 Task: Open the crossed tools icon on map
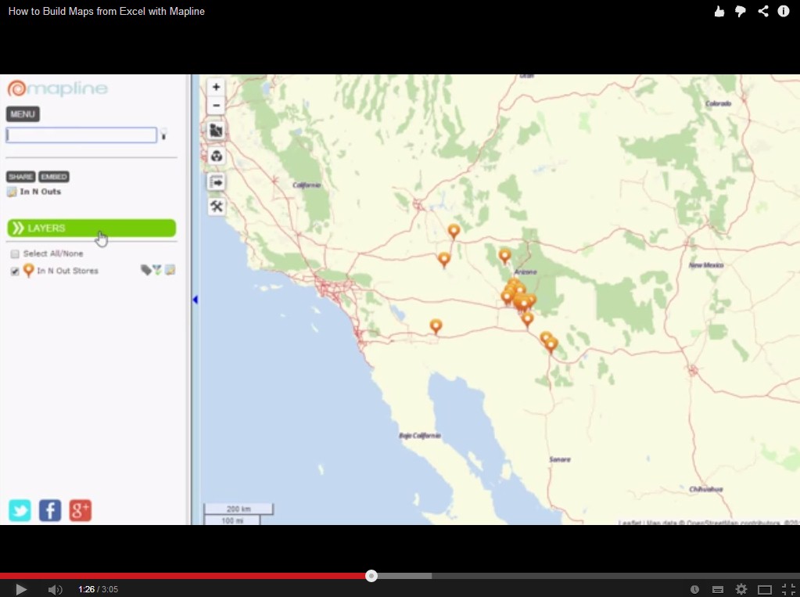tap(217, 207)
